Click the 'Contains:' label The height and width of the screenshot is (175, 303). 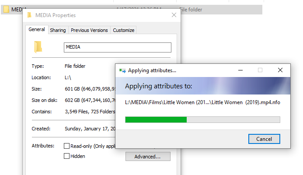click(42, 112)
